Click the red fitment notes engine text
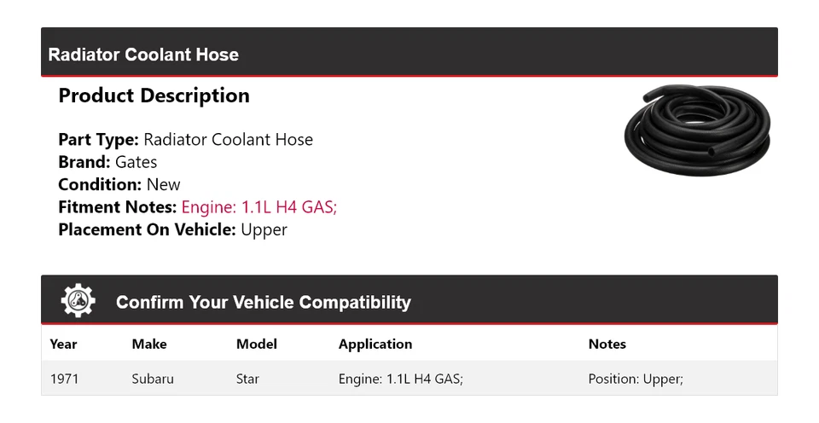The image size is (819, 423). (x=259, y=207)
